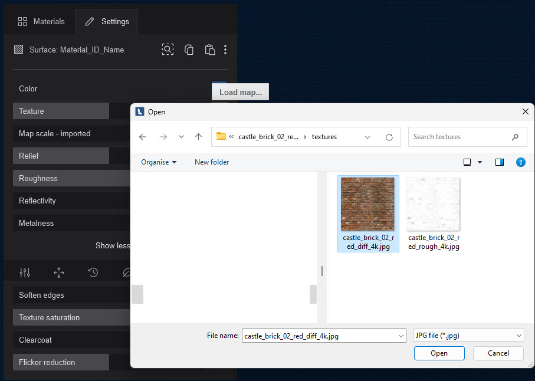Image resolution: width=535 pixels, height=381 pixels.
Task: Expand the File name combo box arrow
Action: pos(401,336)
